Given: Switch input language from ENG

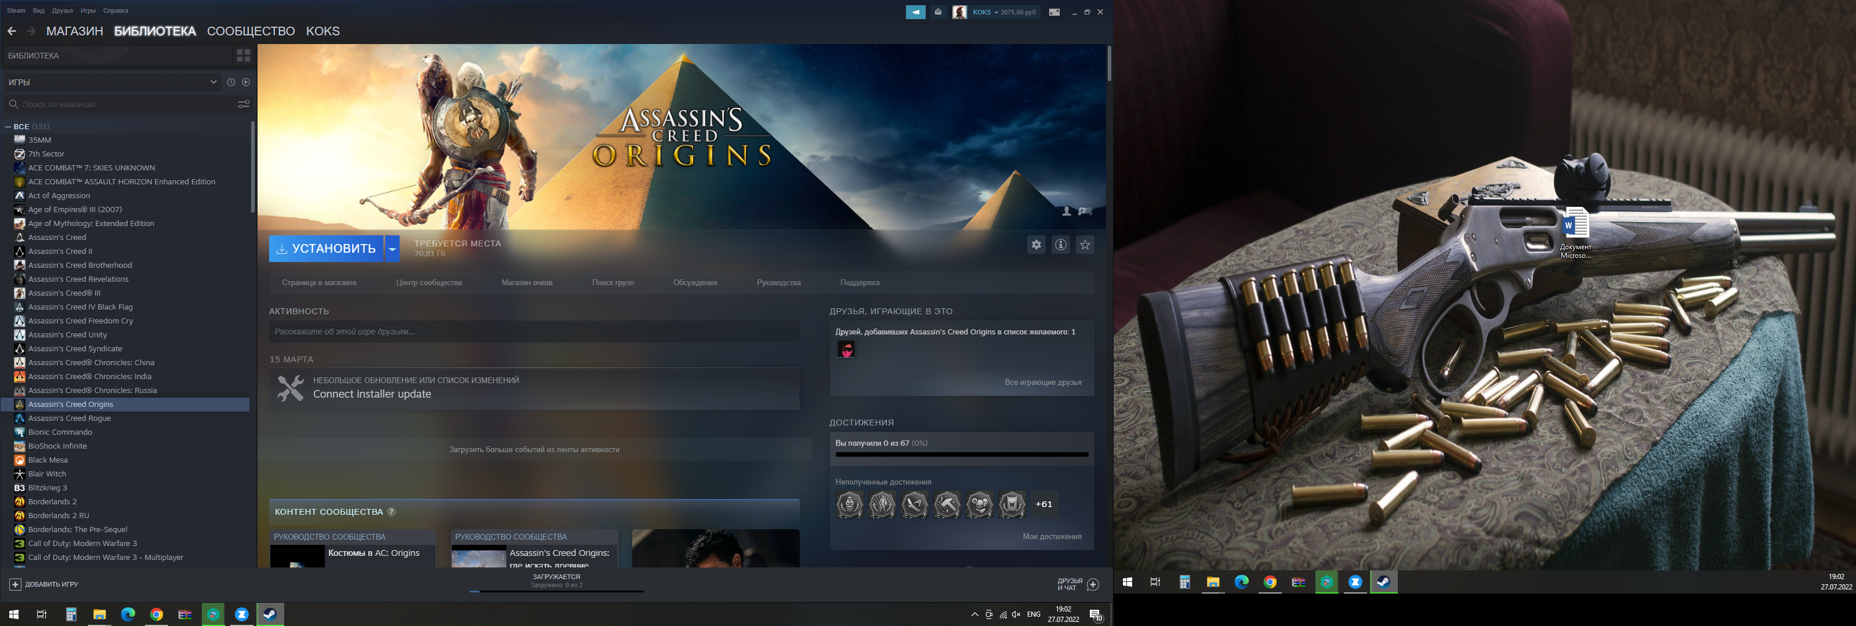Looking at the screenshot, I should (1034, 614).
